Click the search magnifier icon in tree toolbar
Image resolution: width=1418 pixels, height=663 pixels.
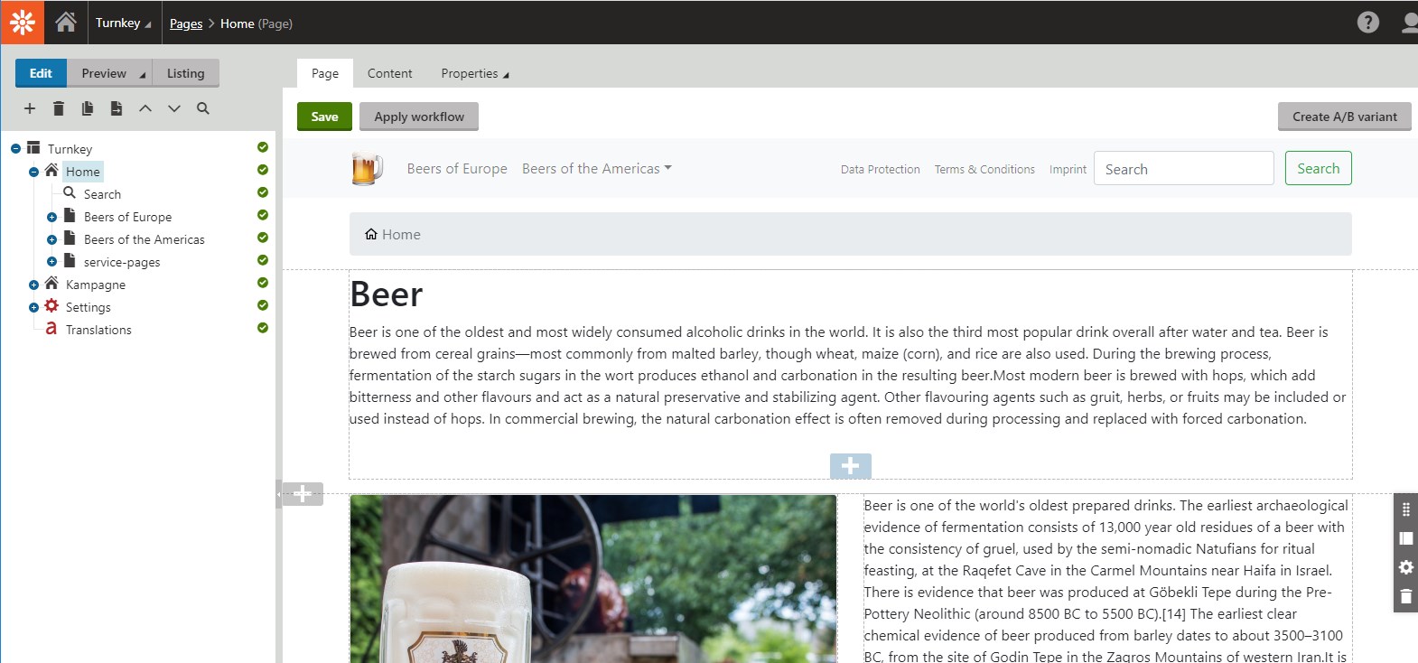pyautogui.click(x=203, y=108)
